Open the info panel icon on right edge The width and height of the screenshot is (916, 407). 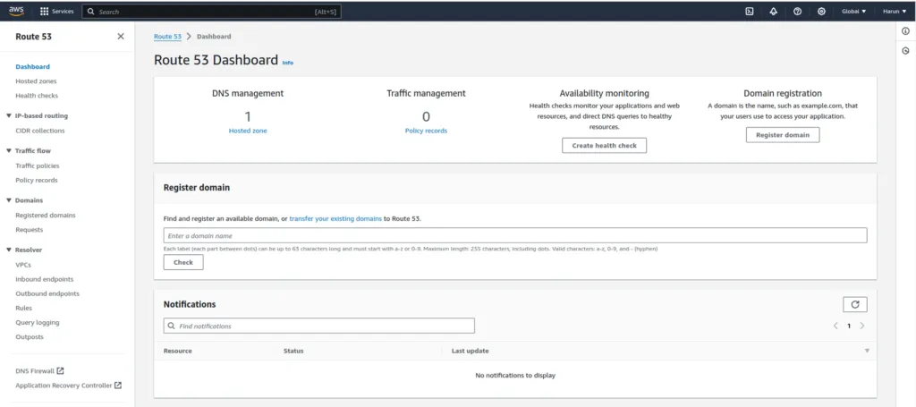click(905, 31)
